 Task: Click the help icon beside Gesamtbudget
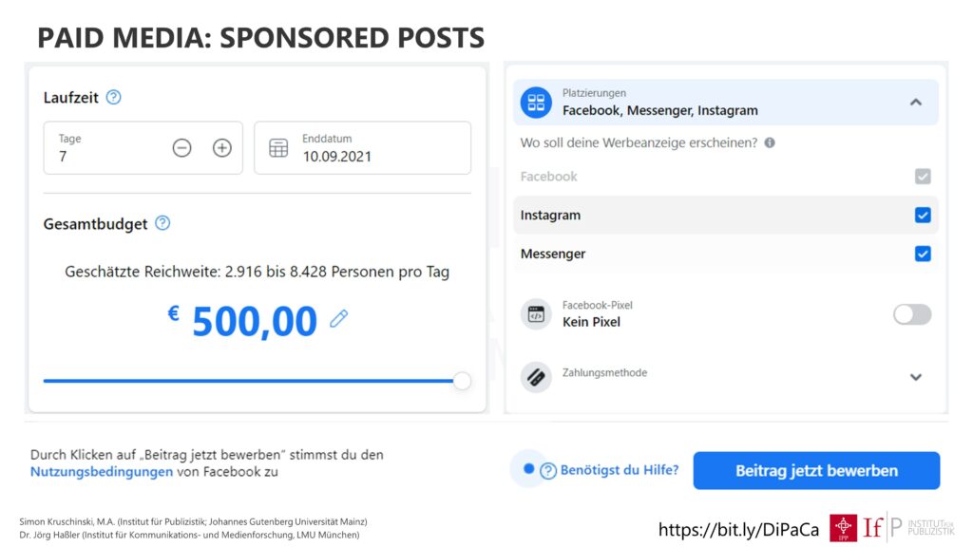click(x=162, y=223)
